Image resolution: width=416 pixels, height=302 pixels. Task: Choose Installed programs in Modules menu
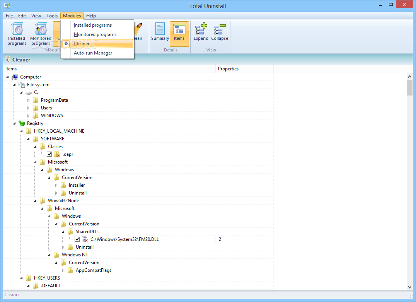pos(97,25)
